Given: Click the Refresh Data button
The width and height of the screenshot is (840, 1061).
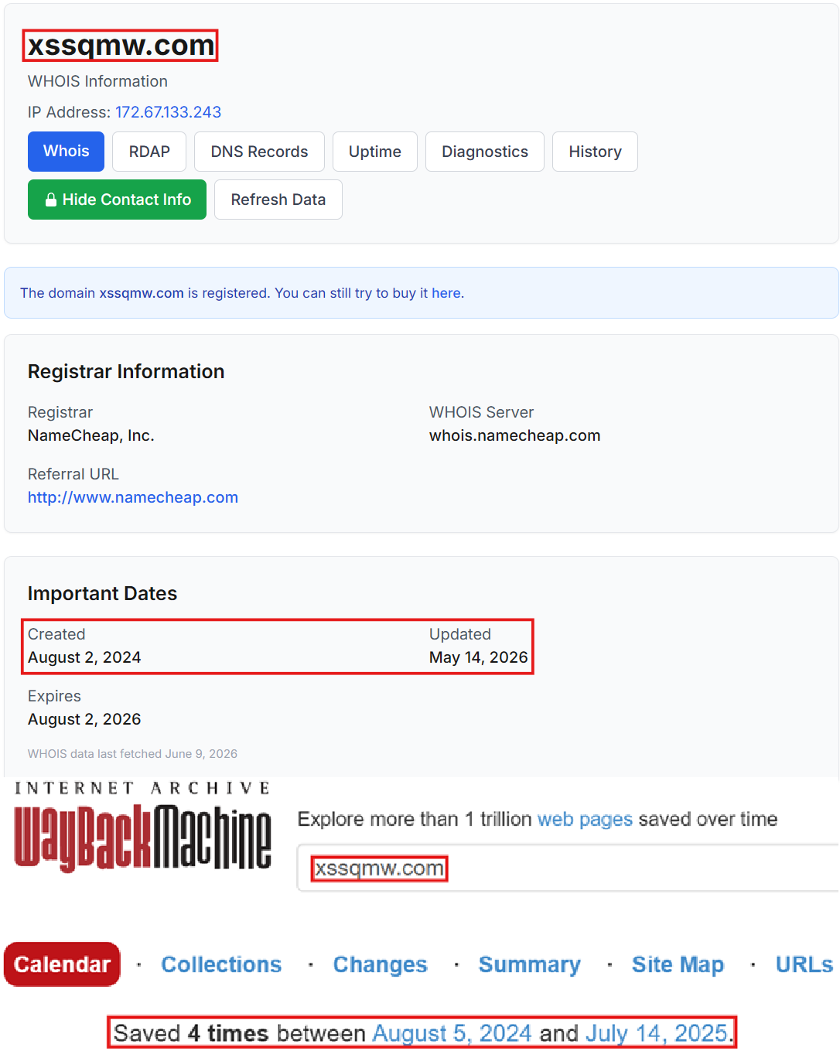Looking at the screenshot, I should click(x=278, y=200).
